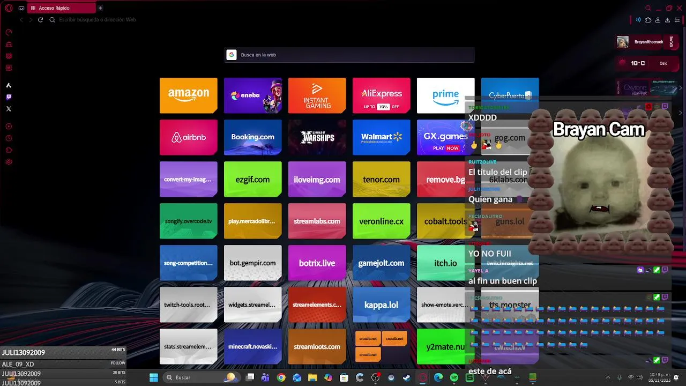Open the Prime tile
Image resolution: width=686 pixels, height=386 pixels.
tap(446, 95)
